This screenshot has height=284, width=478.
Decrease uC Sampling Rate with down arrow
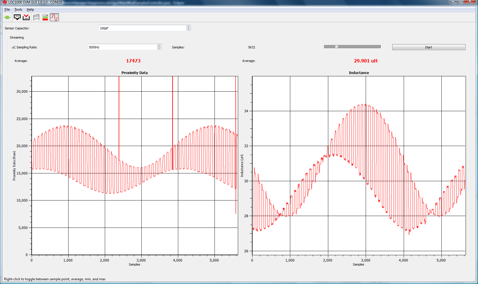[159, 48]
